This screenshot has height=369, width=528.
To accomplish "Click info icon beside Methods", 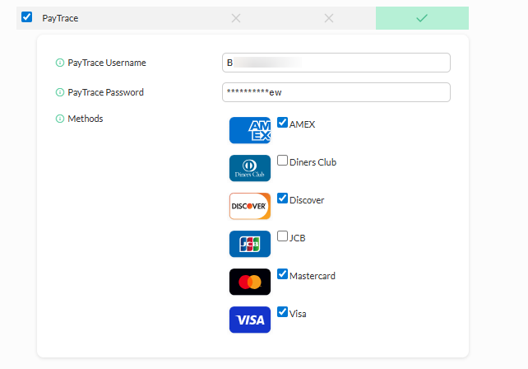I will coord(59,119).
